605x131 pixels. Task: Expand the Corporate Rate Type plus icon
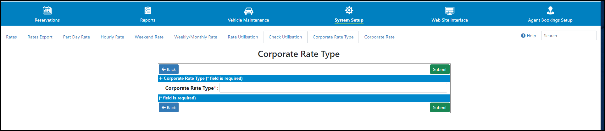tap(161, 78)
